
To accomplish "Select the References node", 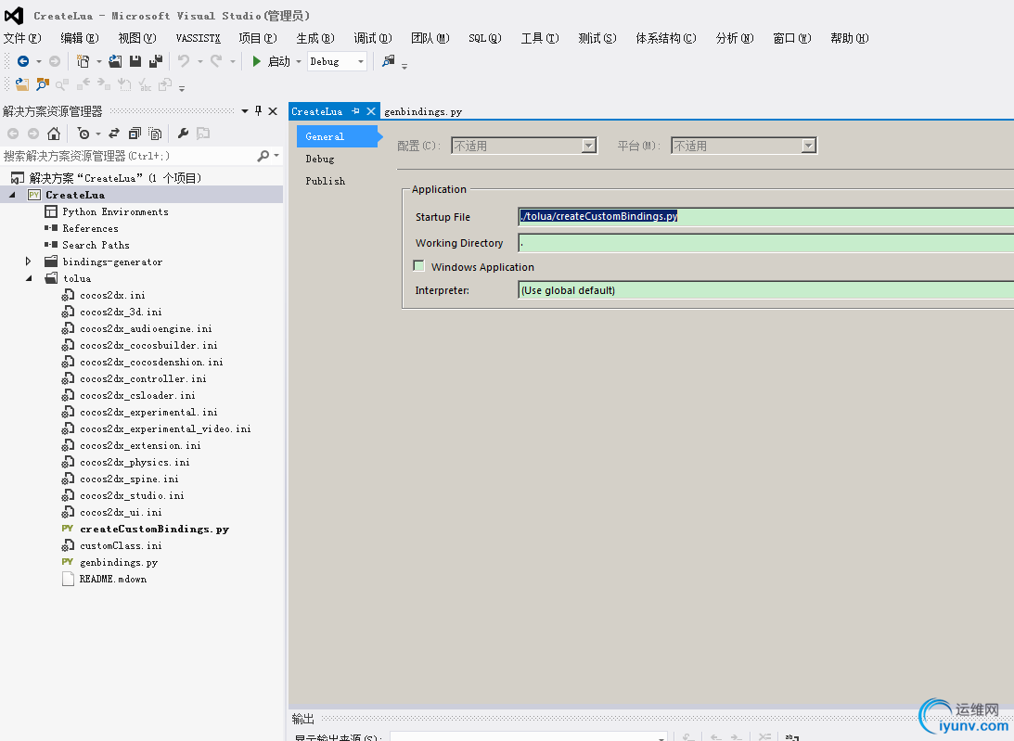I will 90,228.
